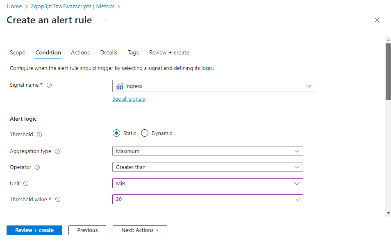Click the Threshold info icon

[39, 135]
